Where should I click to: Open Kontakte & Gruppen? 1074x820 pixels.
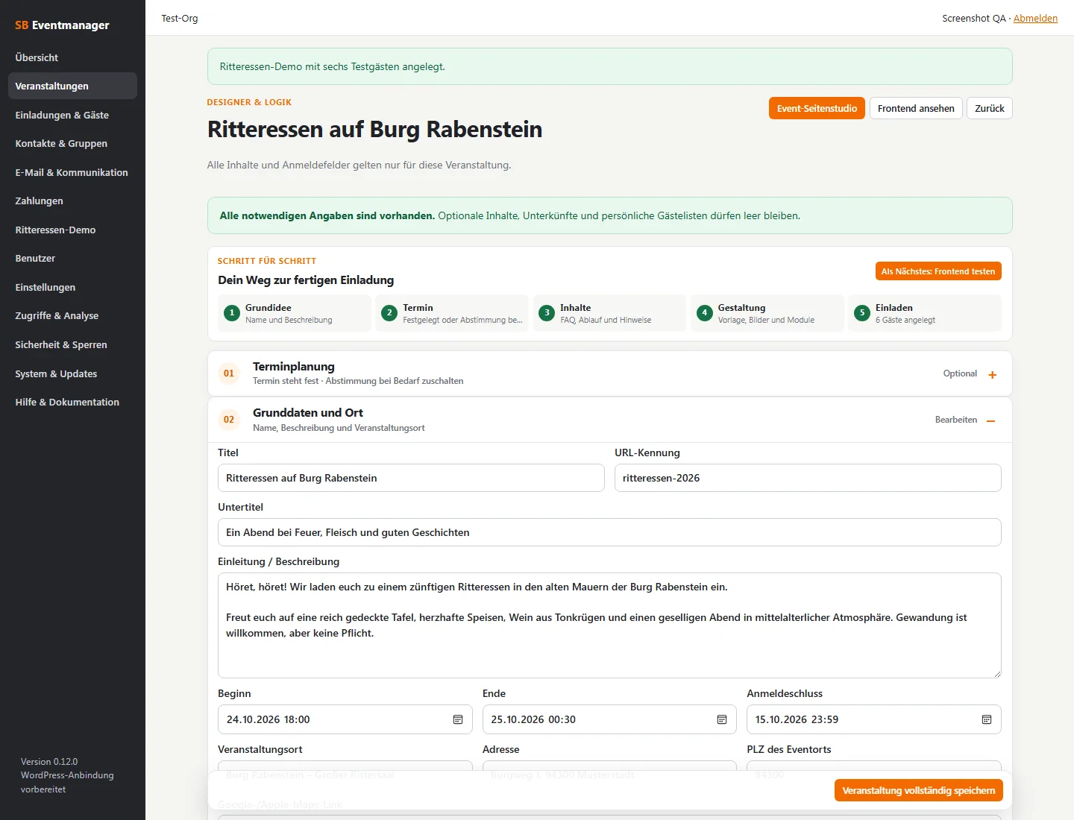[x=72, y=143]
